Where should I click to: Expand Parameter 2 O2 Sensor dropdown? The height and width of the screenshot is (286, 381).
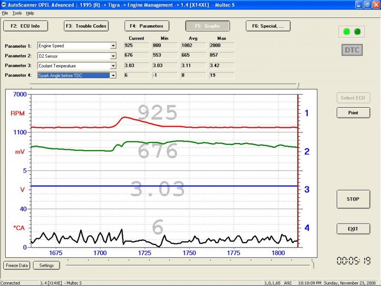coord(113,56)
